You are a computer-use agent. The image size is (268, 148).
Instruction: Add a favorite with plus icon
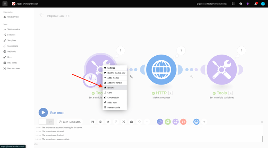pos(204,122)
